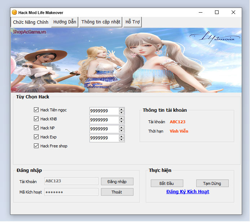Toggle the Hack KNB checkbox
The height and width of the screenshot is (222, 250).
pos(36,119)
